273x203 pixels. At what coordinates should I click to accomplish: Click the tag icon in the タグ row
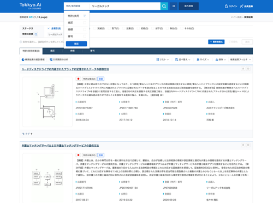click(x=23, y=134)
